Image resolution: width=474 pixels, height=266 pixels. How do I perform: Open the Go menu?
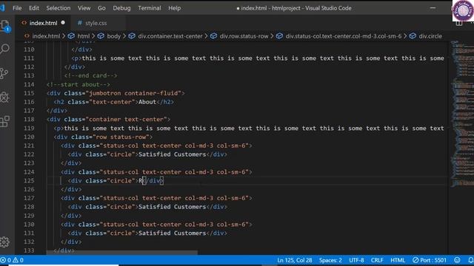pos(101,8)
